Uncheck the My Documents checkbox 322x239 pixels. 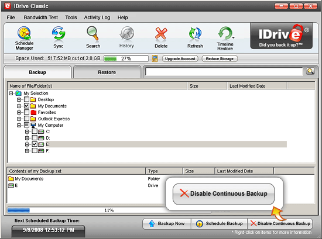[x=26, y=106]
